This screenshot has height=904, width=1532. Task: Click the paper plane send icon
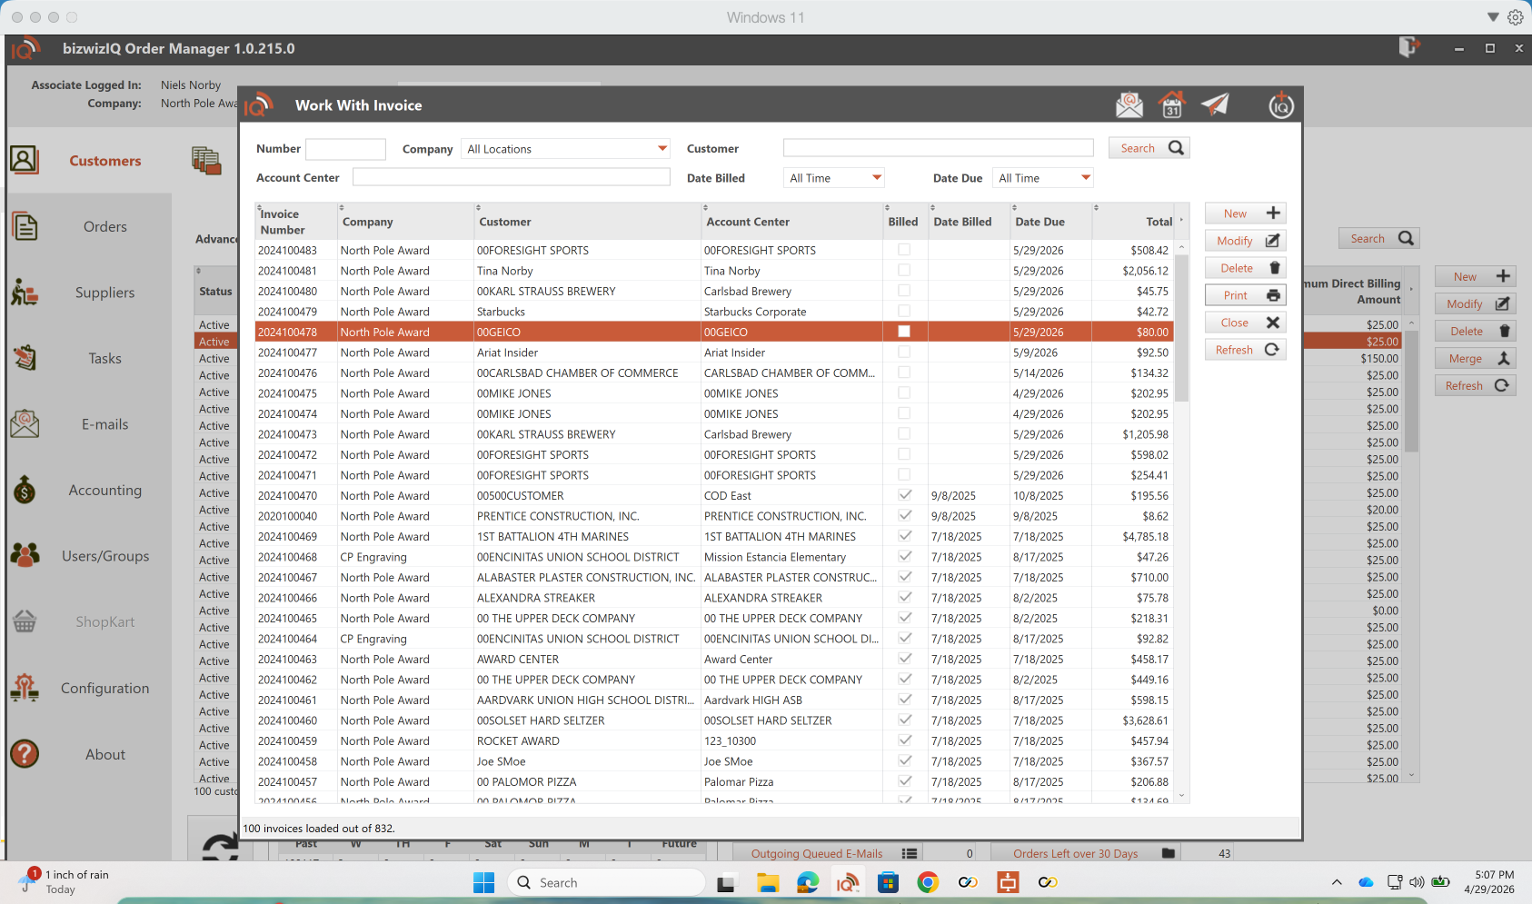pos(1215,105)
